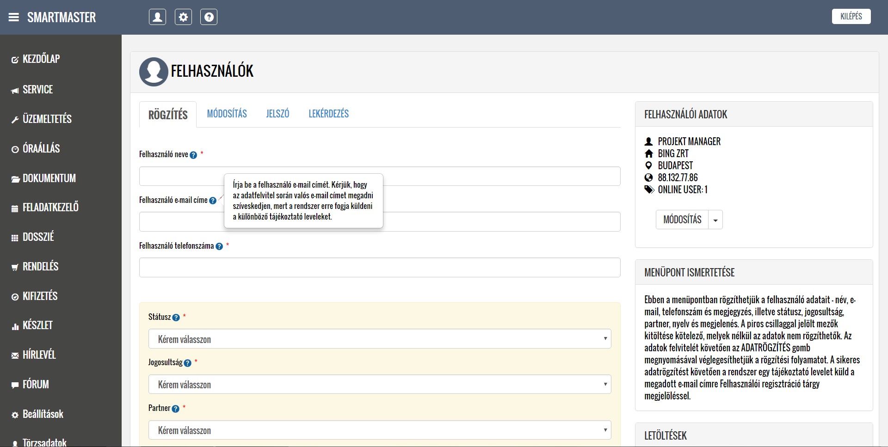Open the Jogosultság dropdown list

click(379, 384)
